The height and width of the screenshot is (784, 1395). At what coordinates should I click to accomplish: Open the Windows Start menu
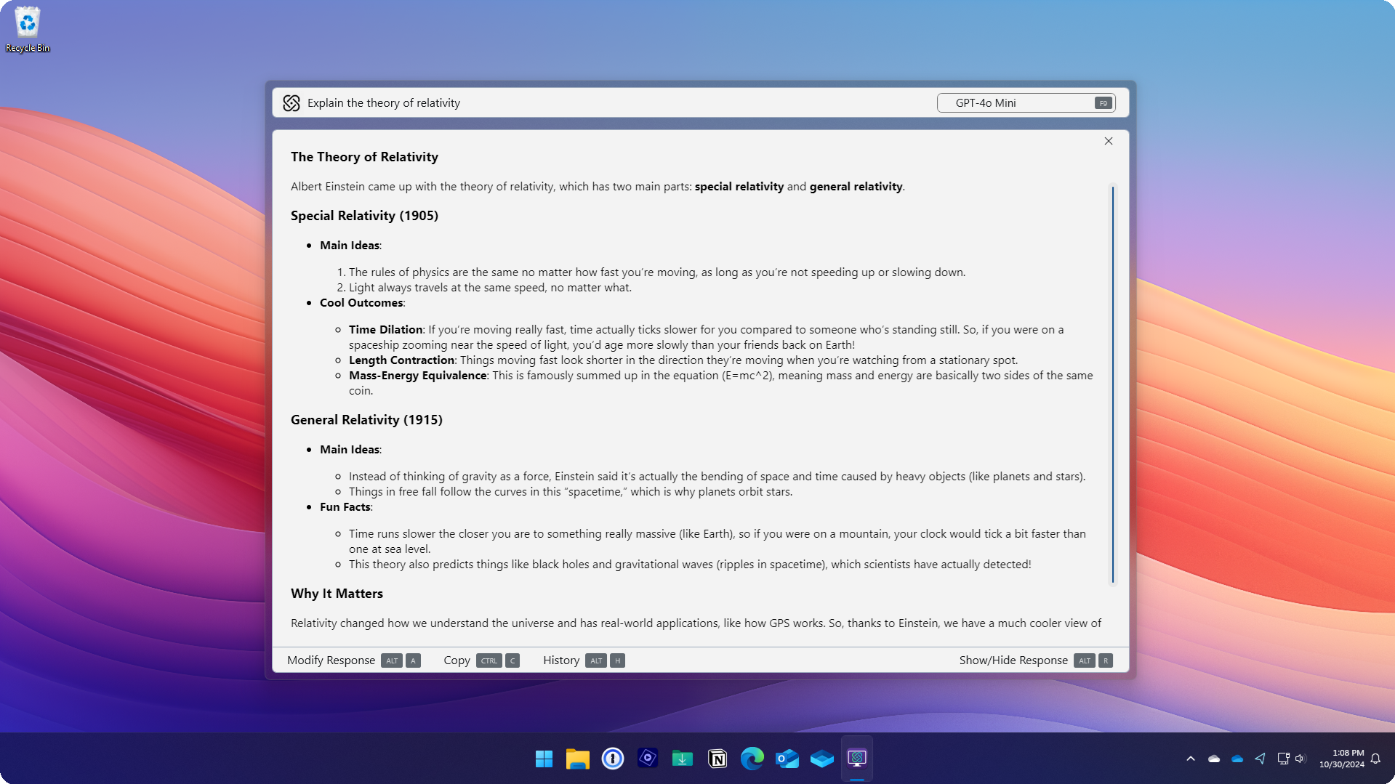tap(544, 759)
